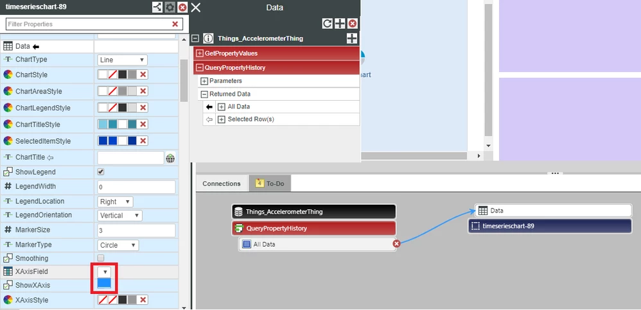Click info icon beside Things_AccelerometerThing
This screenshot has width=641, height=310.
point(208,39)
